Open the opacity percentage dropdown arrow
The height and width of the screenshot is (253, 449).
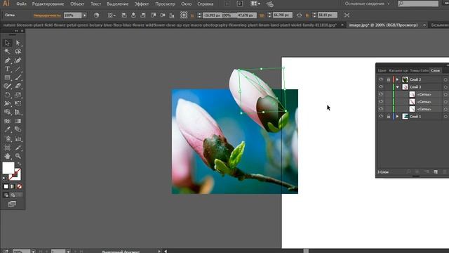[x=84, y=15]
